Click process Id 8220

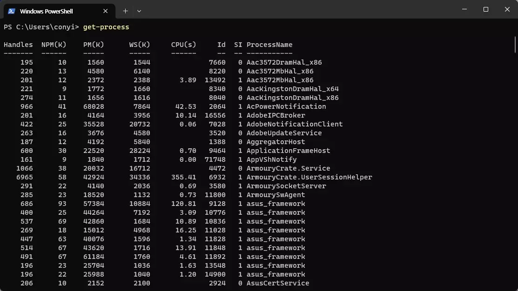(x=217, y=71)
